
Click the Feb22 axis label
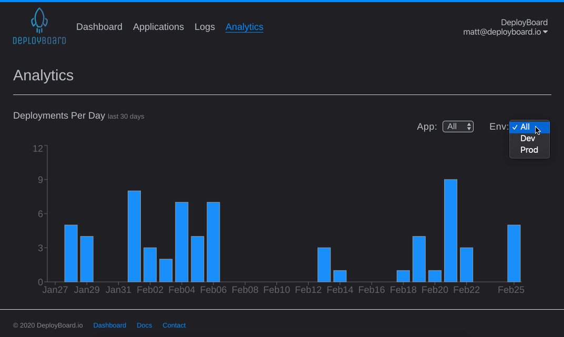point(467,290)
